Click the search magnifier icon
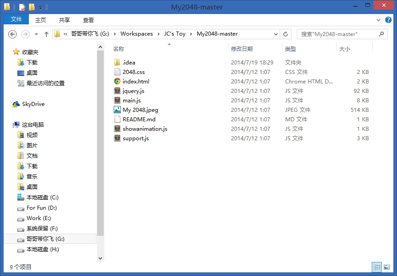Viewport: 397px width, 276px height. [381, 34]
